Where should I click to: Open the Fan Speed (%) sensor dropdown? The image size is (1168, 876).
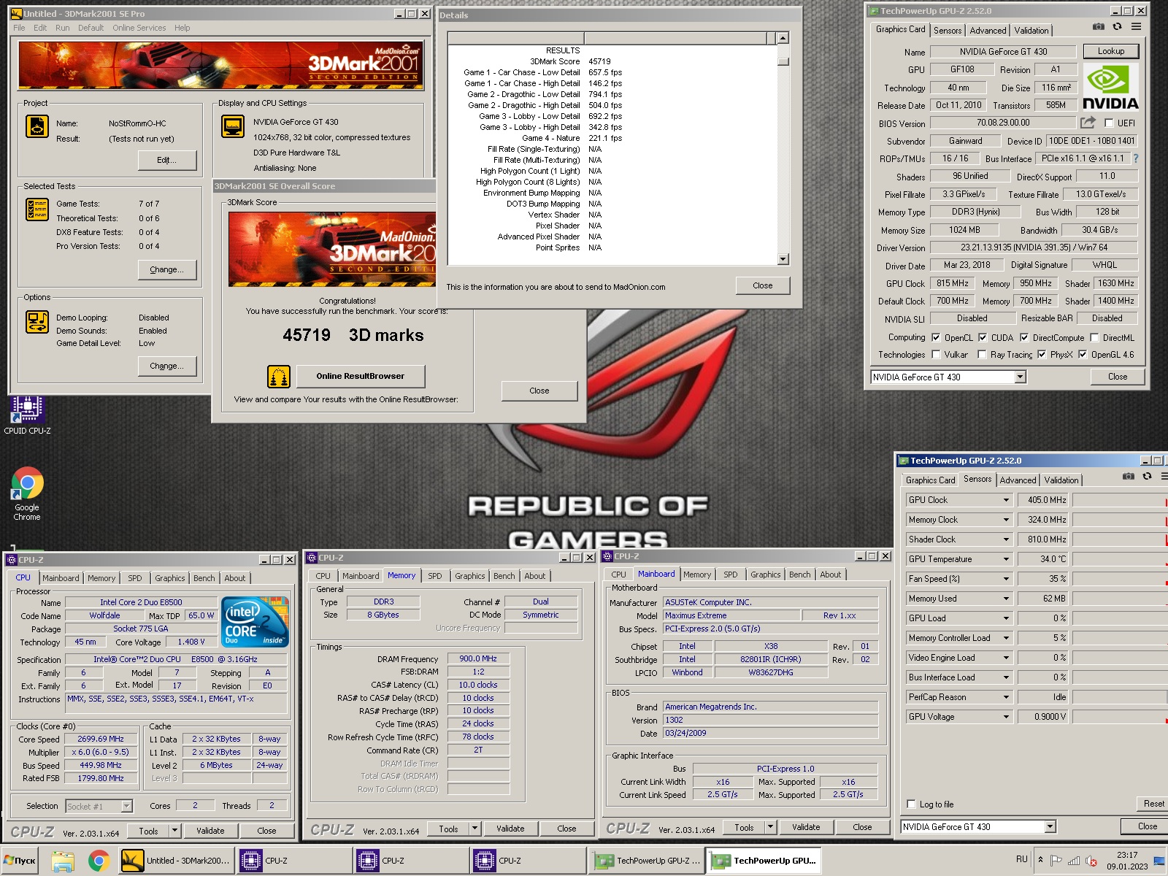pyautogui.click(x=1006, y=579)
